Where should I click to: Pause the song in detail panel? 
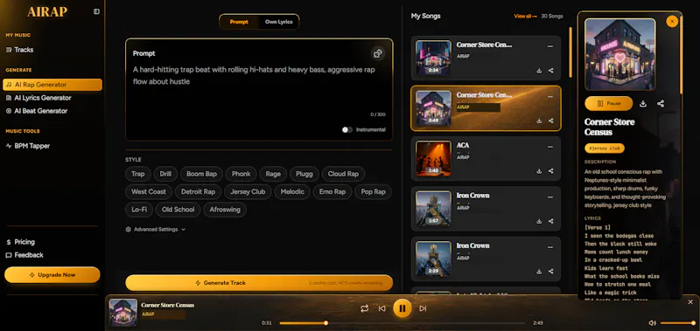608,103
